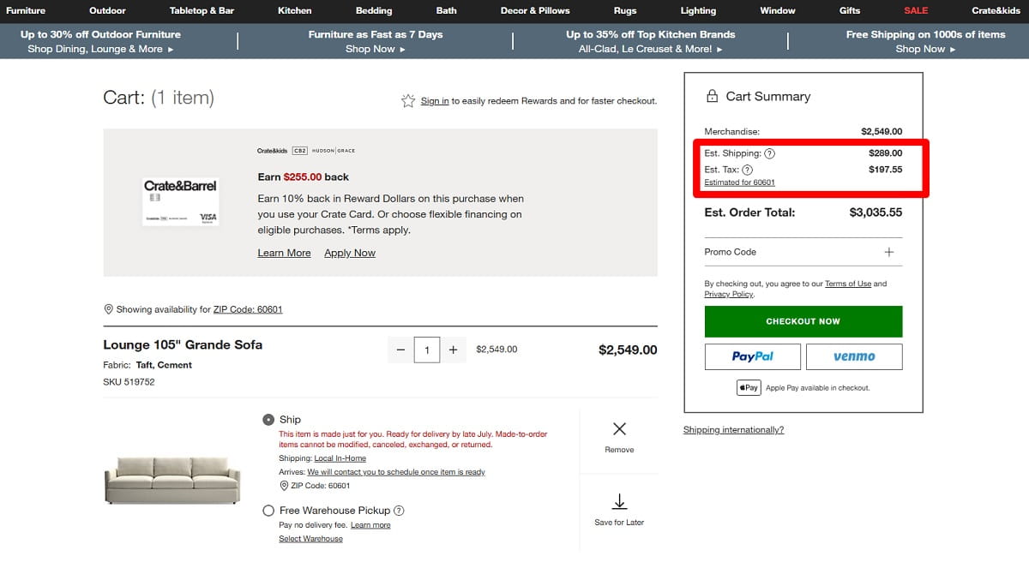Pay with the PayPal button
Image resolution: width=1029 pixels, height=574 pixels.
(752, 356)
